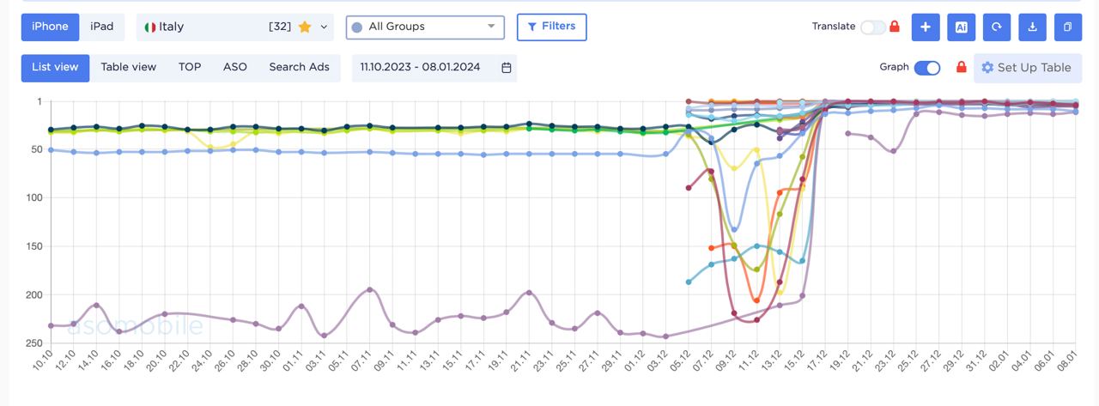
Task: Click the calendar icon beside date range
Action: tap(507, 68)
